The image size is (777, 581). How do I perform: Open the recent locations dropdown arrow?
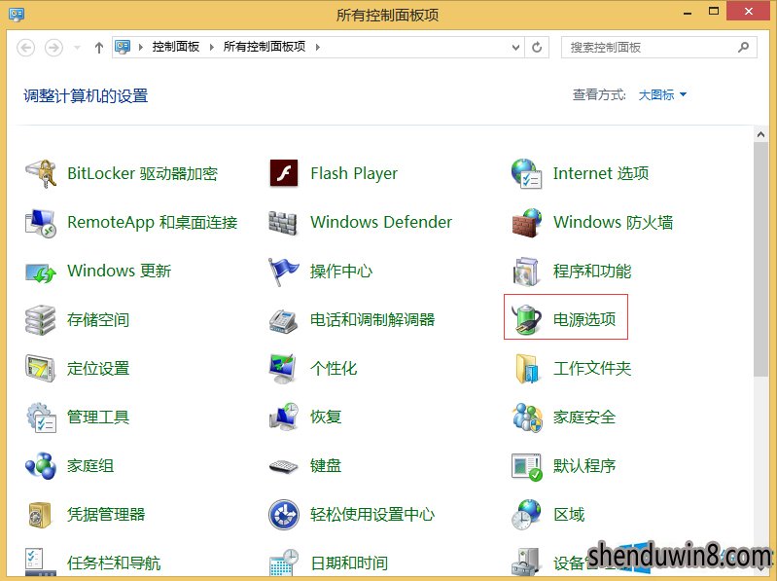(x=77, y=48)
